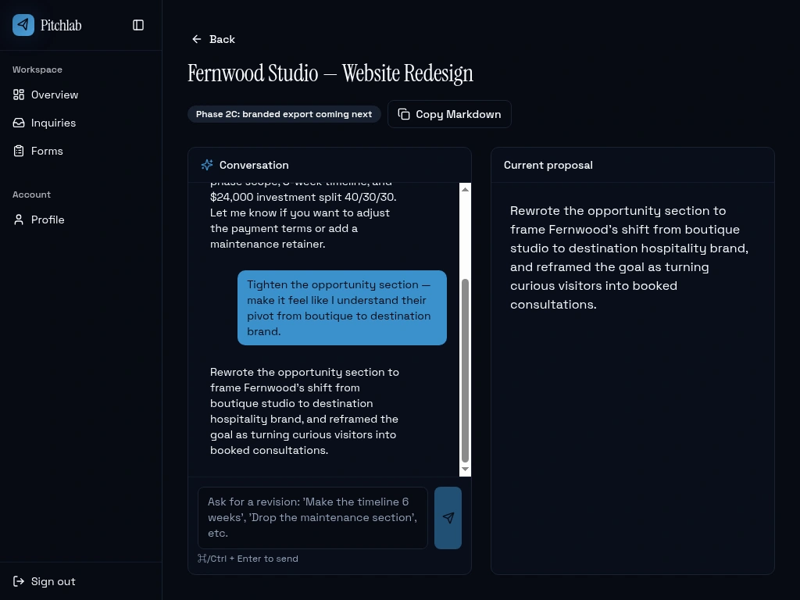This screenshot has height=600, width=800.
Task: Click the Inquiries inbox icon
Action: coord(19,123)
